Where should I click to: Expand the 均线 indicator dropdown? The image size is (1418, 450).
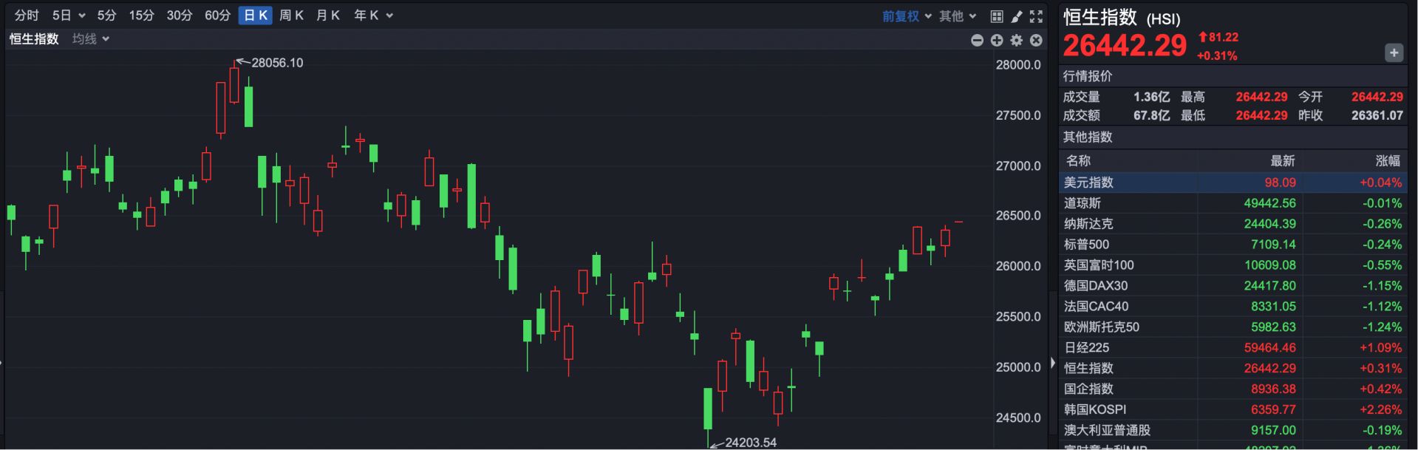point(91,39)
